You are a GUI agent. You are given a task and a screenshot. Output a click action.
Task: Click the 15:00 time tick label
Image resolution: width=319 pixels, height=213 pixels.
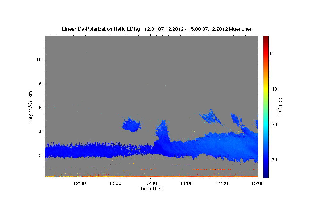click(x=257, y=183)
